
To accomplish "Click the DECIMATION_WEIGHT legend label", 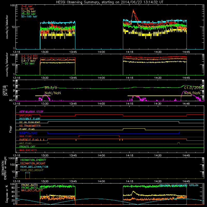I will 33,163.
